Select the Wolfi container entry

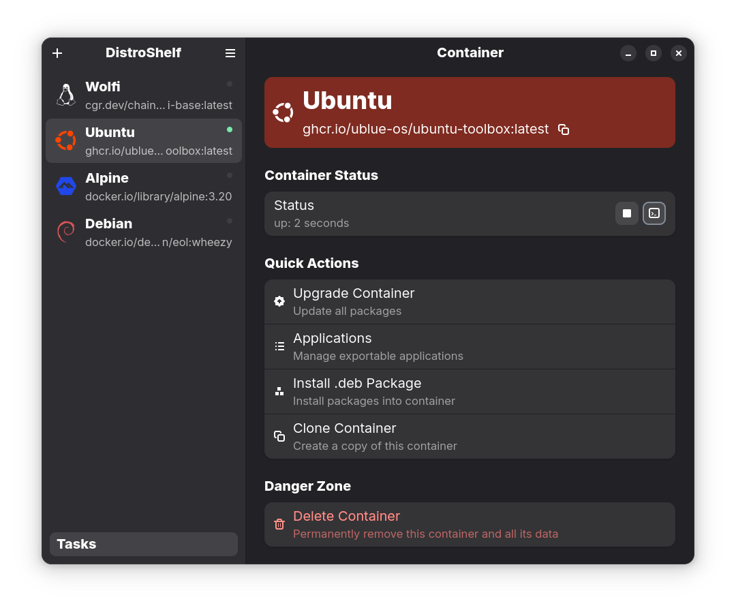pyautogui.click(x=144, y=95)
